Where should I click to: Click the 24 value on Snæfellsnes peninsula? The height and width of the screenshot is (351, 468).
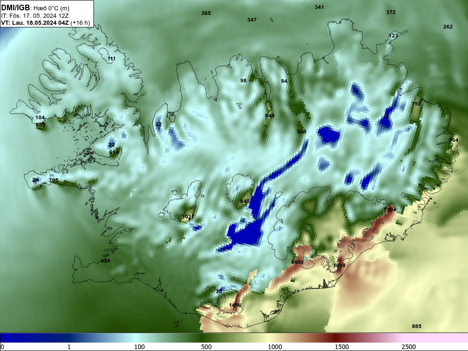pyautogui.click(x=36, y=180)
